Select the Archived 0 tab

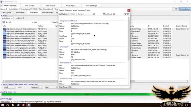[20, 18]
